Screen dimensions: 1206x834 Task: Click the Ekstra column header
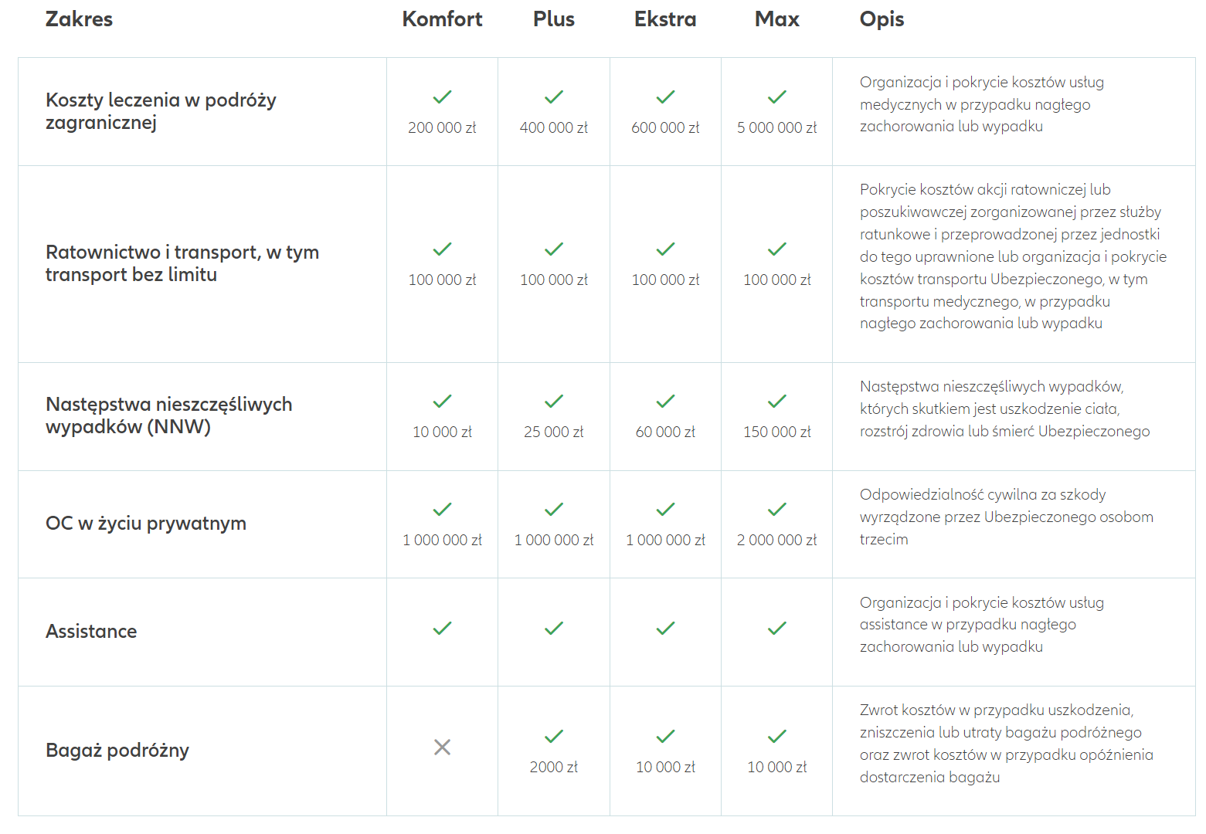pyautogui.click(x=665, y=19)
